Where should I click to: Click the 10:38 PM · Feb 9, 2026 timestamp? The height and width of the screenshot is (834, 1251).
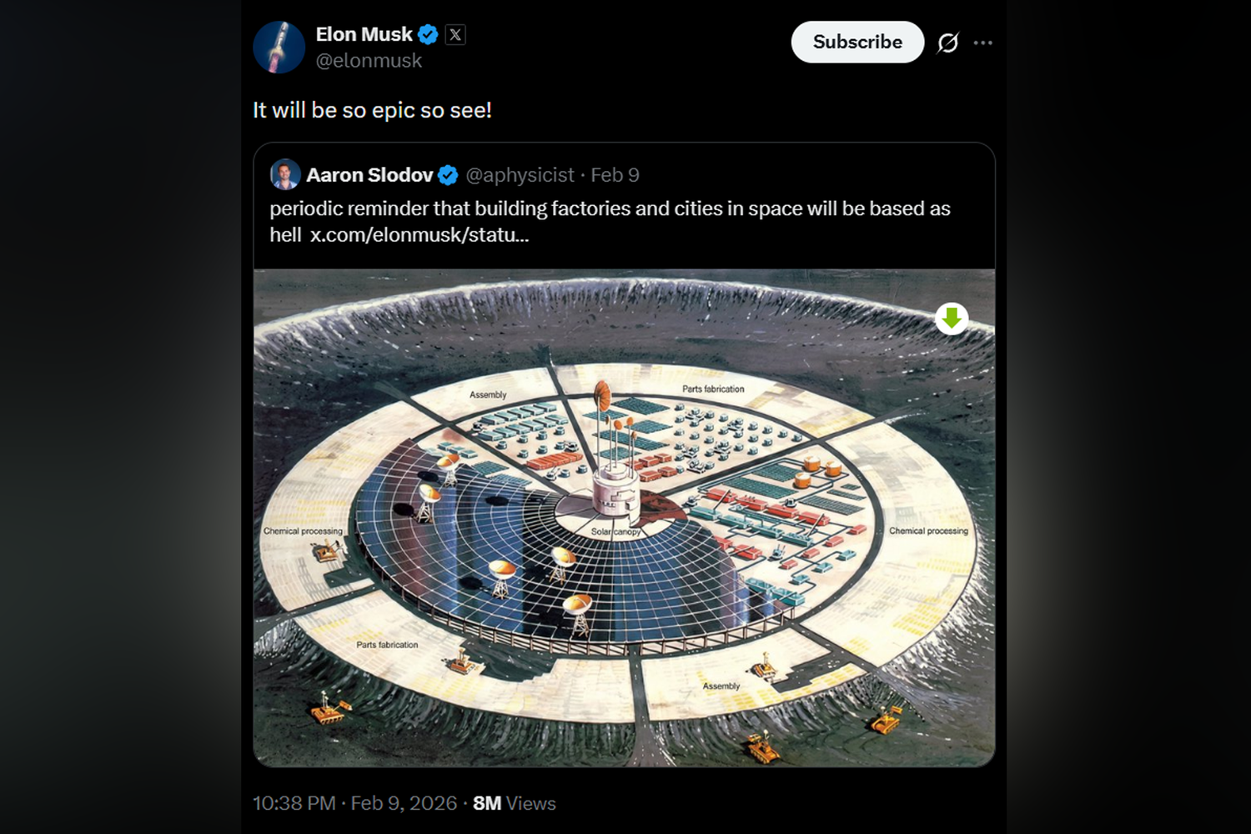click(354, 803)
